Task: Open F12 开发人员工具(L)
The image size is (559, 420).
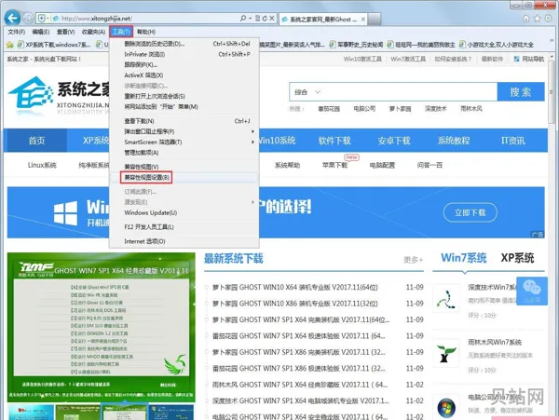Action: point(184,227)
